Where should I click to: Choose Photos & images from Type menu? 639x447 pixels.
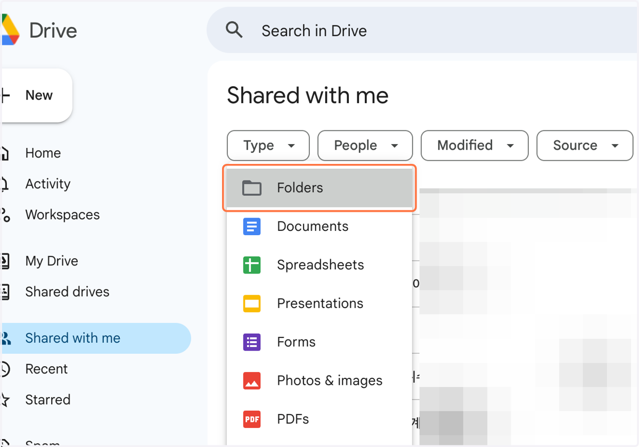pyautogui.click(x=319, y=381)
